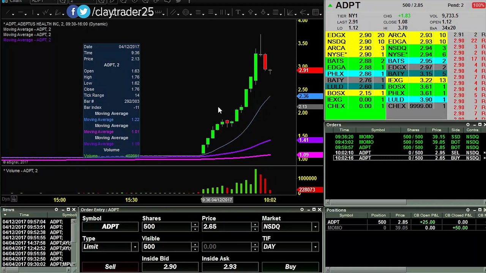The width and height of the screenshot is (486, 273).
Task: Click the LULD 2.60 bid row
Action: [356, 87]
